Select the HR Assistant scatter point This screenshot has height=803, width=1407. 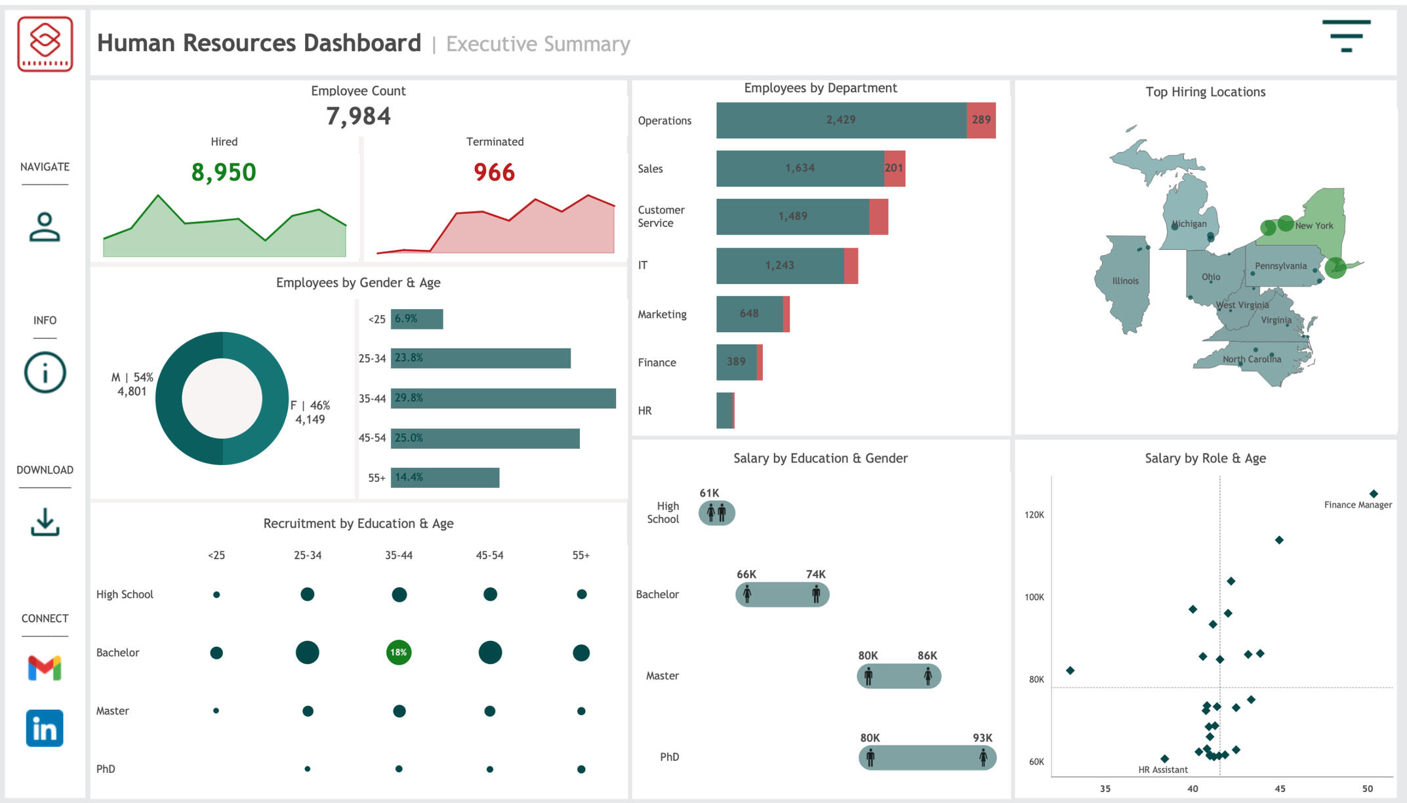click(x=1164, y=758)
